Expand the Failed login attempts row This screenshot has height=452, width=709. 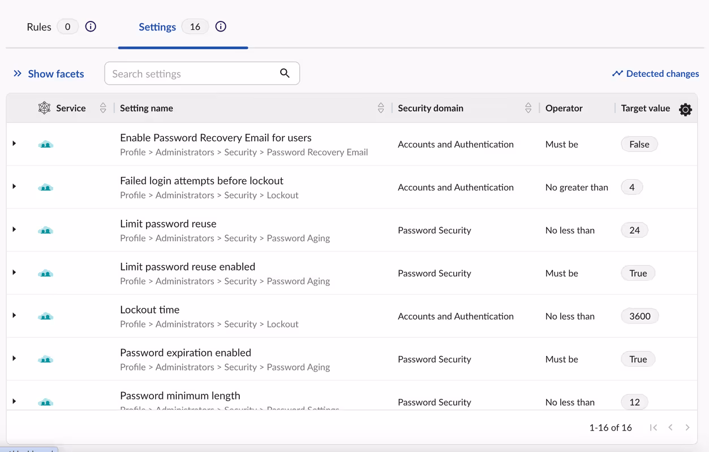point(14,186)
